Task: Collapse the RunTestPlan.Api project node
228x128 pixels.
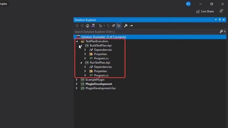Action: point(81,63)
